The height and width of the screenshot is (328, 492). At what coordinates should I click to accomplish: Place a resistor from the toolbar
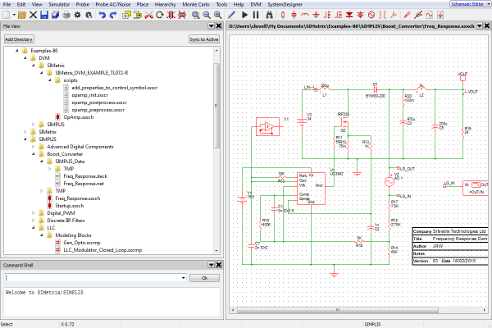point(283,15)
